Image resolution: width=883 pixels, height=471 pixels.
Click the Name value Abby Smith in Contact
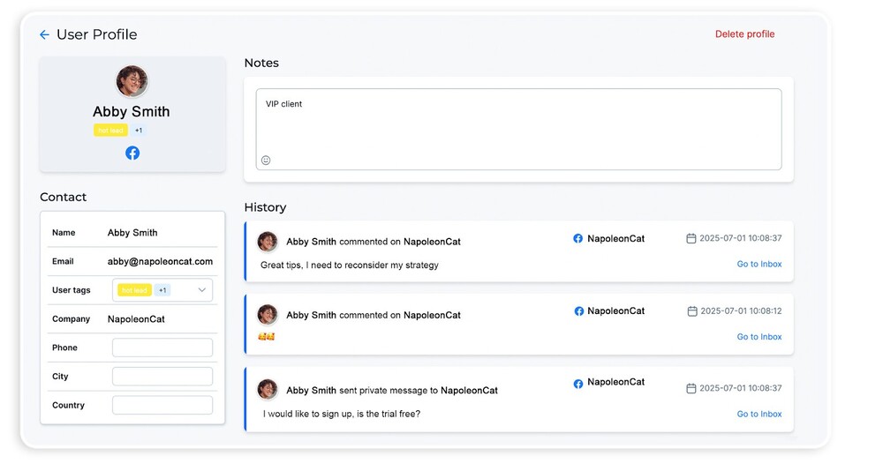132,233
